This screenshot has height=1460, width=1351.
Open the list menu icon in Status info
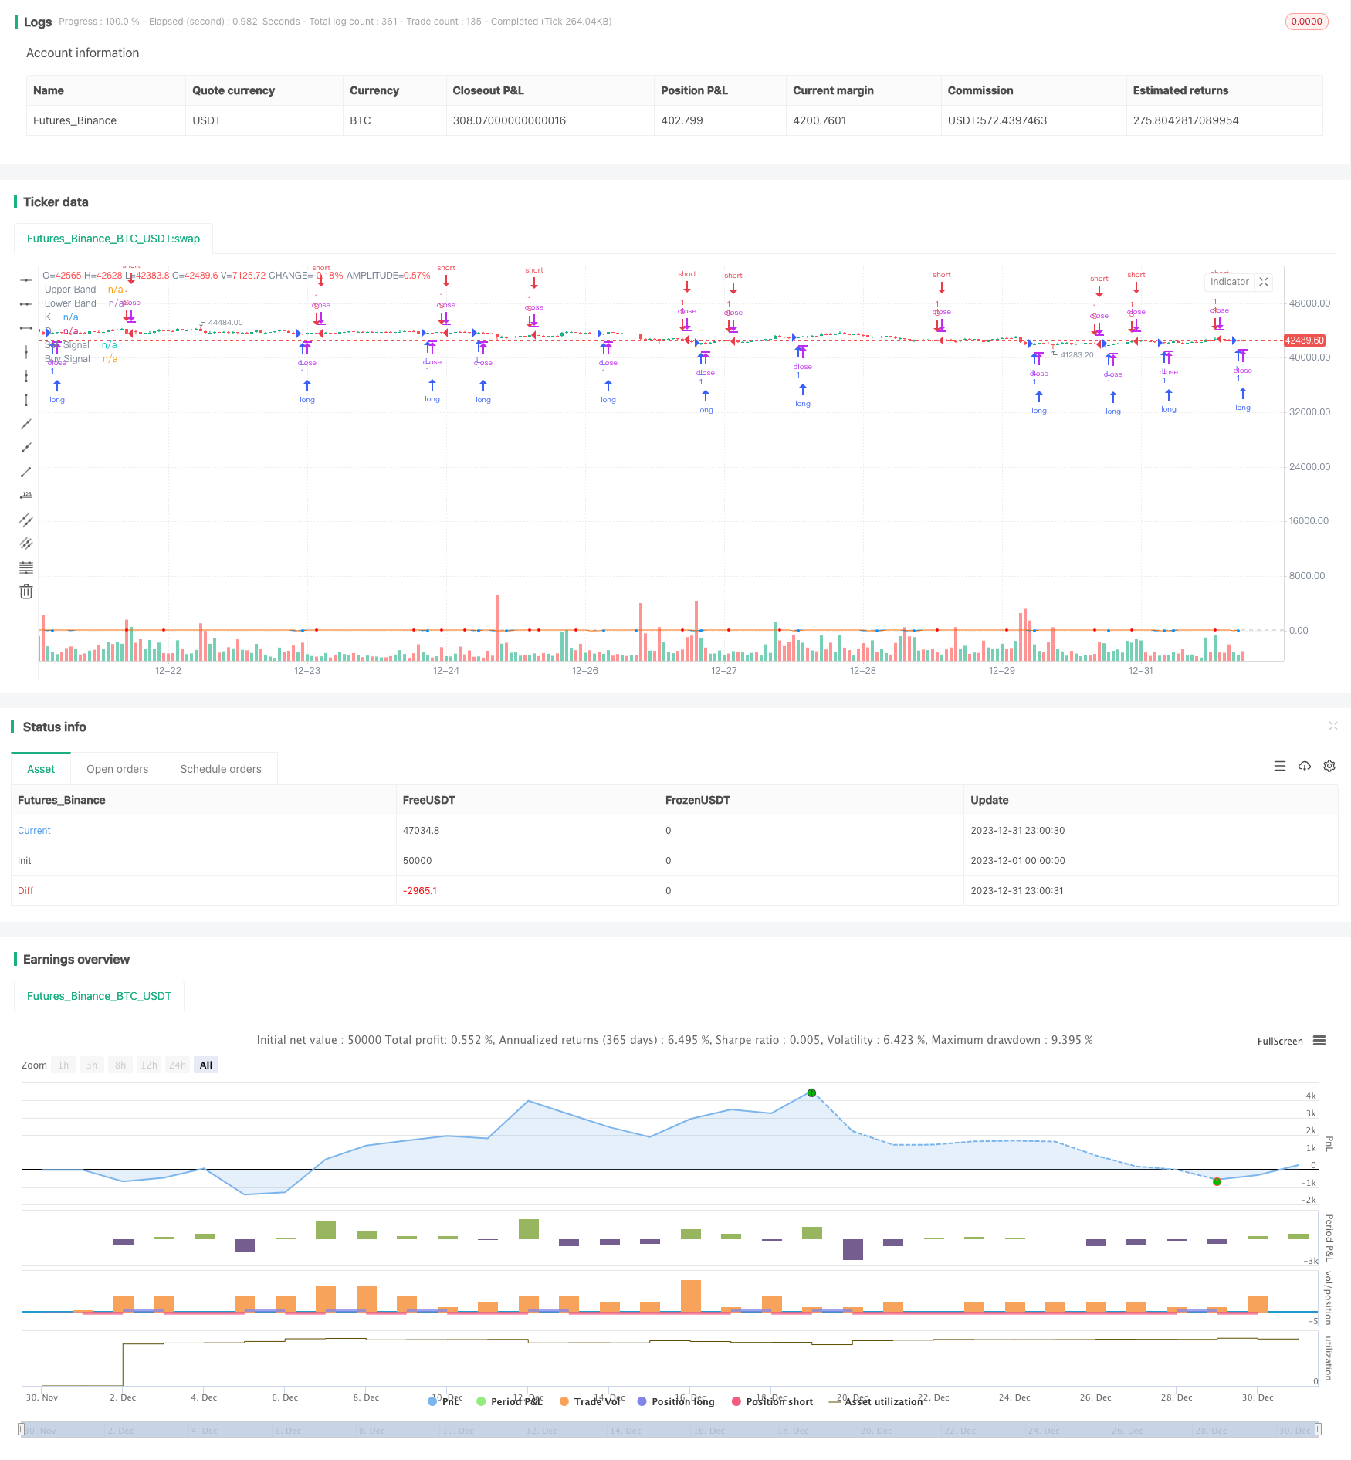pos(1280,766)
